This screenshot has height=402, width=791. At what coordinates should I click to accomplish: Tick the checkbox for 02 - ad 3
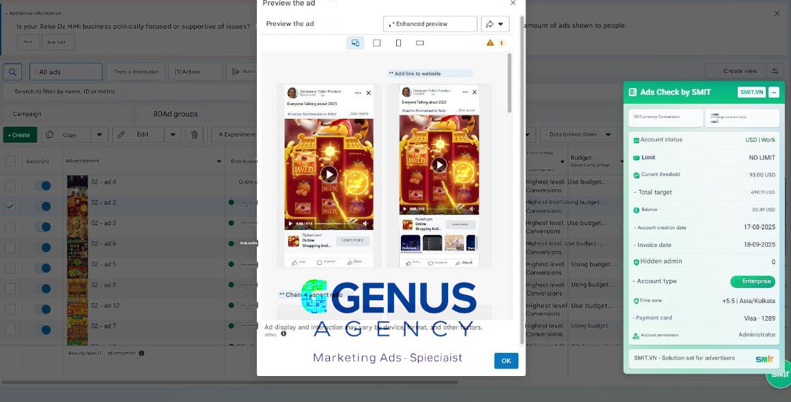(10, 227)
